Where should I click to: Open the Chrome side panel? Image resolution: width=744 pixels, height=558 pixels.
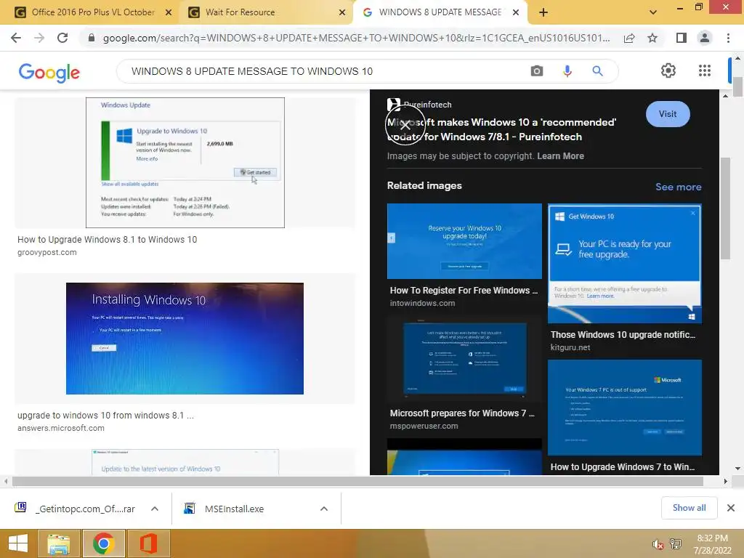(682, 38)
